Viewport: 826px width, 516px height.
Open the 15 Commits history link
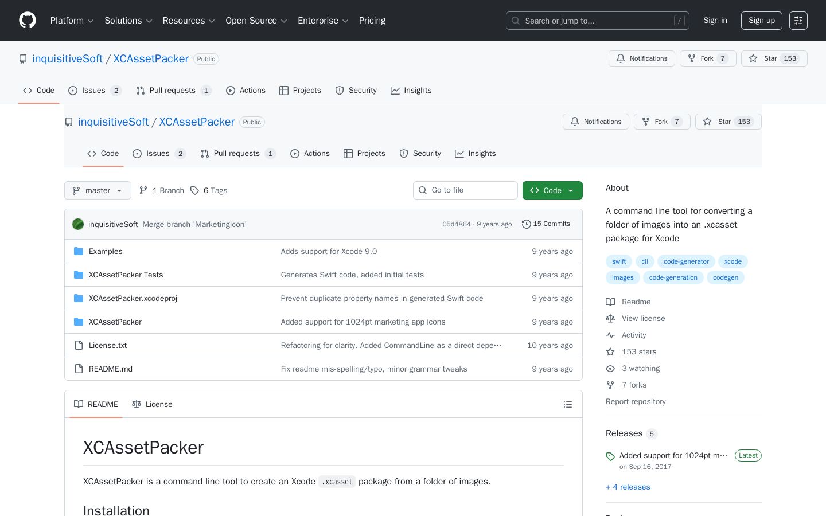pos(546,224)
